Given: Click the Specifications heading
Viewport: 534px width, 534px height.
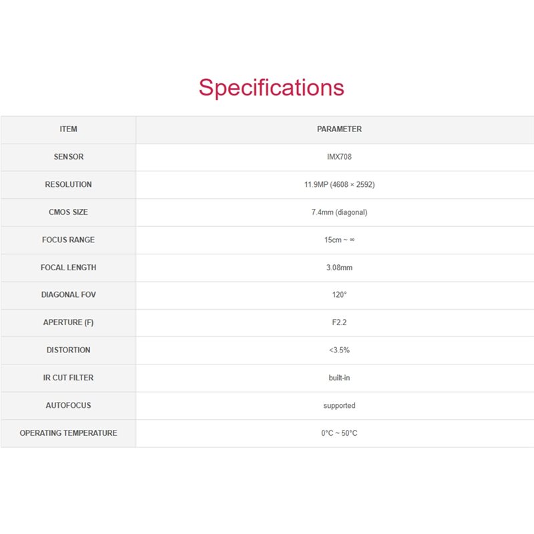Looking at the screenshot, I should click(x=272, y=88).
